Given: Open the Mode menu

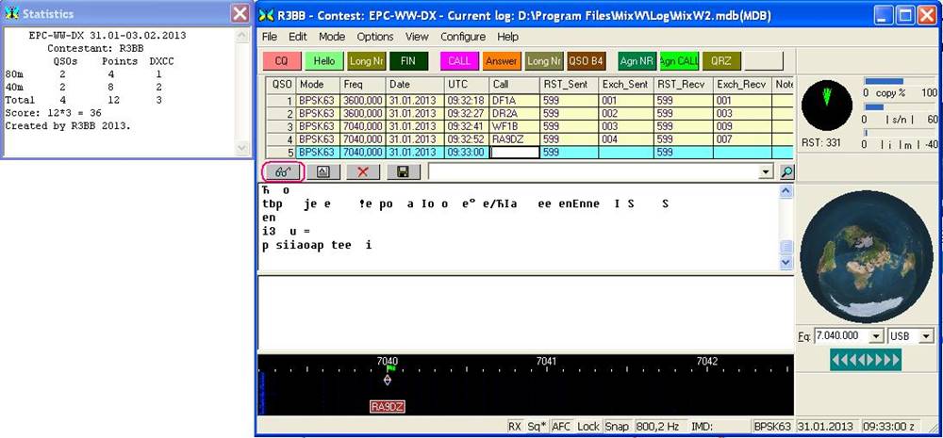Looking at the screenshot, I should pos(332,37).
